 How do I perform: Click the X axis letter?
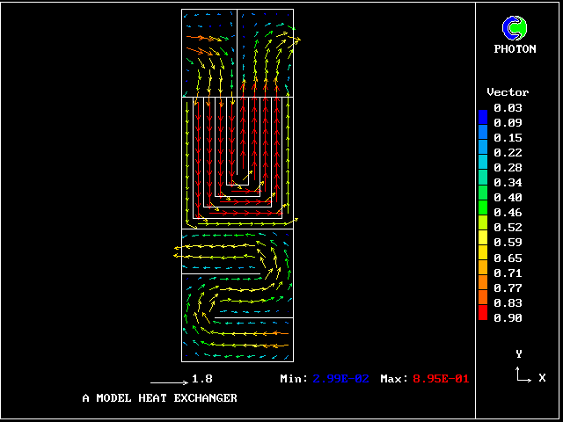coord(542,378)
